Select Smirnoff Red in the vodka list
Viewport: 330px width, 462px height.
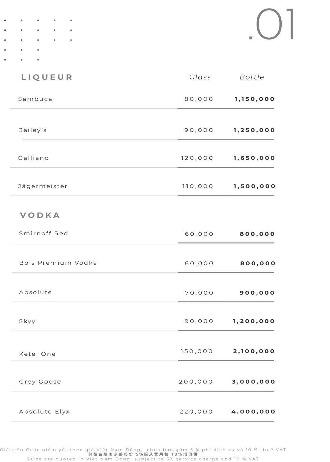pos(44,233)
